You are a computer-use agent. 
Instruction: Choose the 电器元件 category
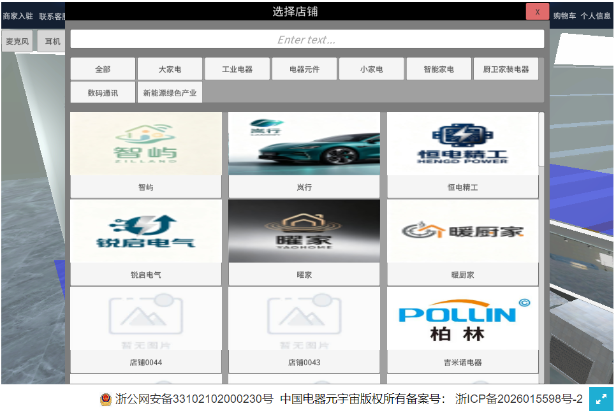(x=304, y=69)
